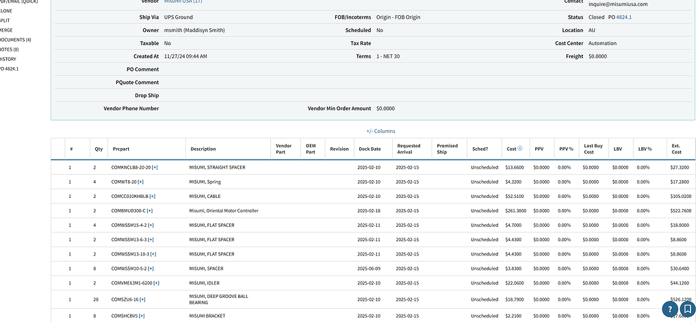This screenshot has width=700, height=322.
Task: Expand [+] next to COMBMUD300-C
Action: click(x=150, y=210)
